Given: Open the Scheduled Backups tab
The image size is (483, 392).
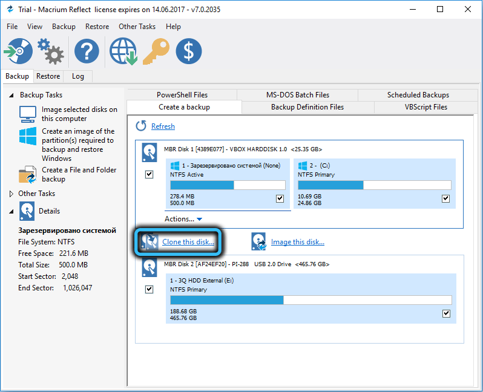Looking at the screenshot, I should pos(418,95).
